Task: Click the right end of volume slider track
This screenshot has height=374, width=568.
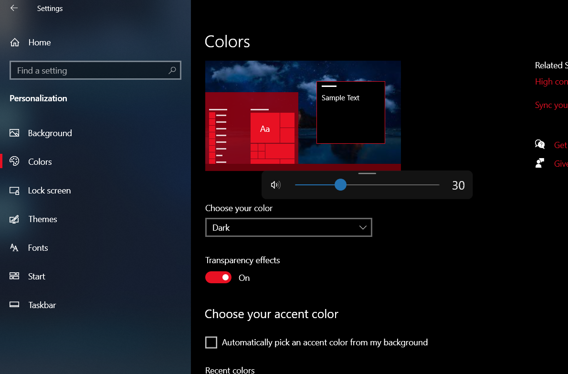Action: 438,185
